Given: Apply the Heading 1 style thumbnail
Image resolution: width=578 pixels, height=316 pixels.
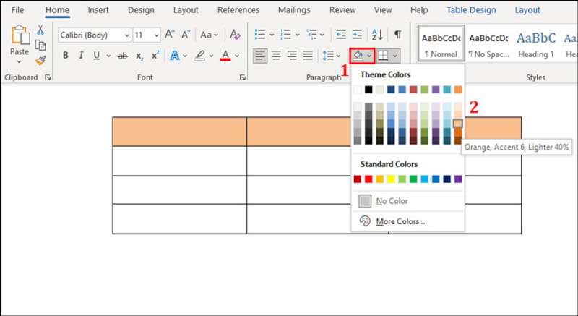Looking at the screenshot, I should pos(535,43).
